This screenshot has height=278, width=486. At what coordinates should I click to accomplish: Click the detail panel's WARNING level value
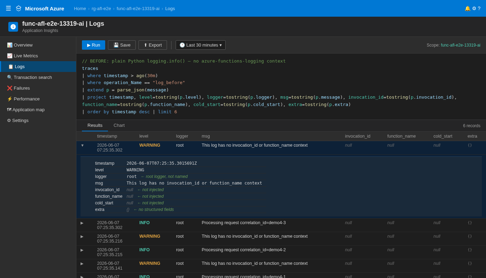[135, 170]
